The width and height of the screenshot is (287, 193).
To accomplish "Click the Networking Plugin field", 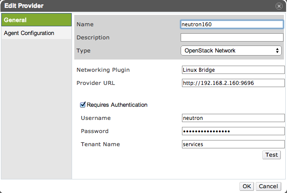I will click(233, 70).
